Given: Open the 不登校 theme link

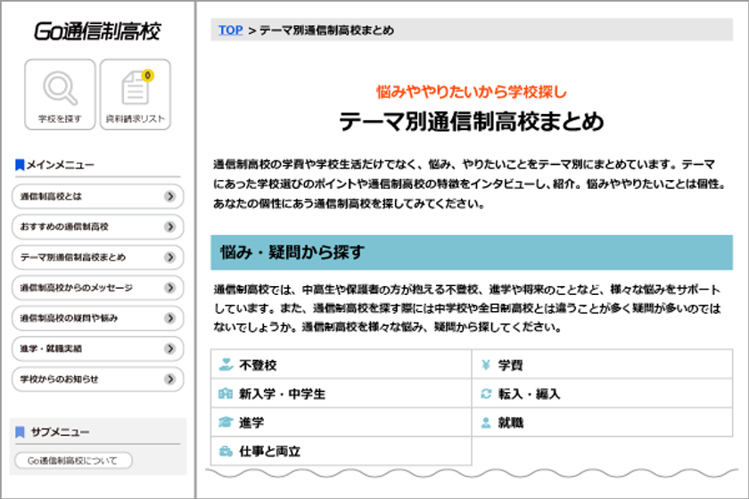Looking at the screenshot, I should (x=341, y=364).
